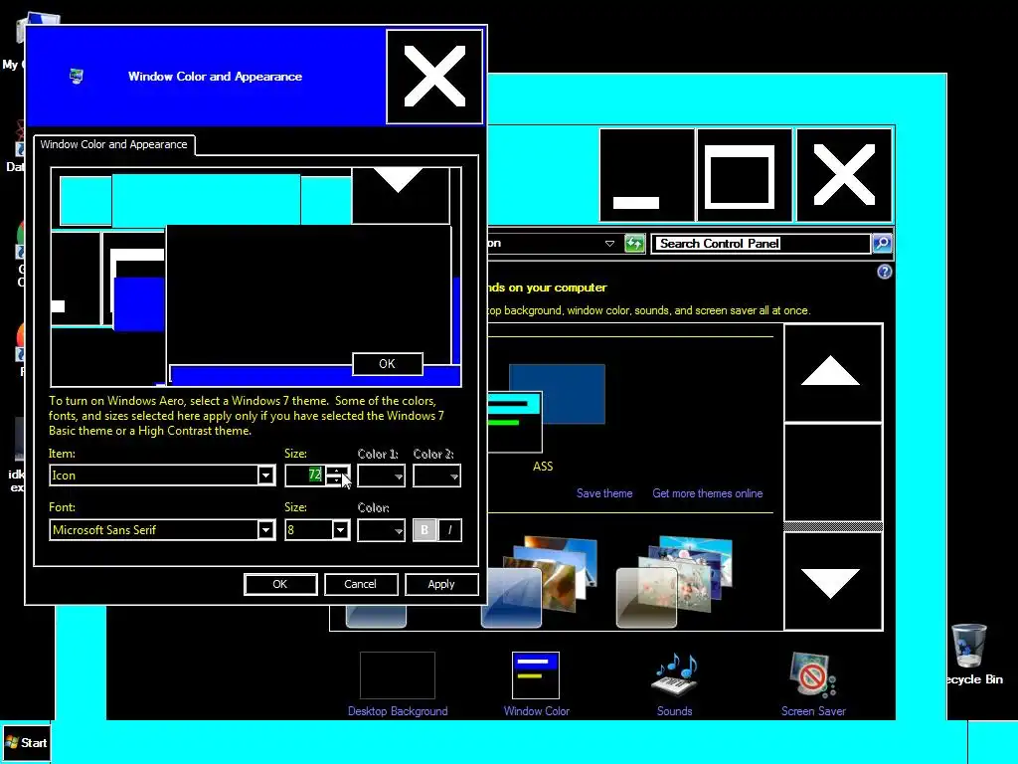
Task: Expand the font Size dropdown showing 8
Action: 341,530
